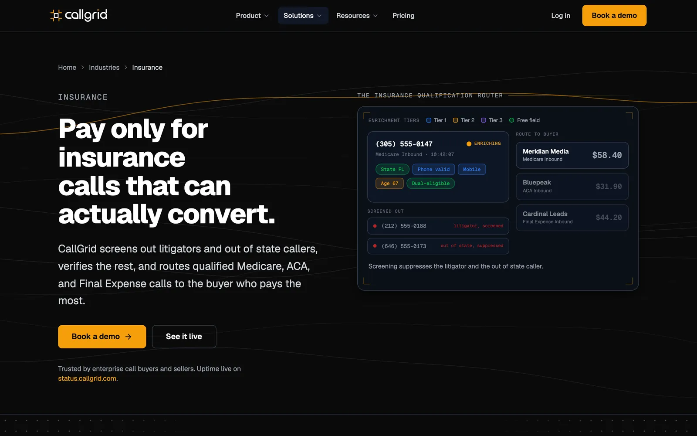Click the $58.40 price value
This screenshot has height=436, width=697.
point(607,155)
